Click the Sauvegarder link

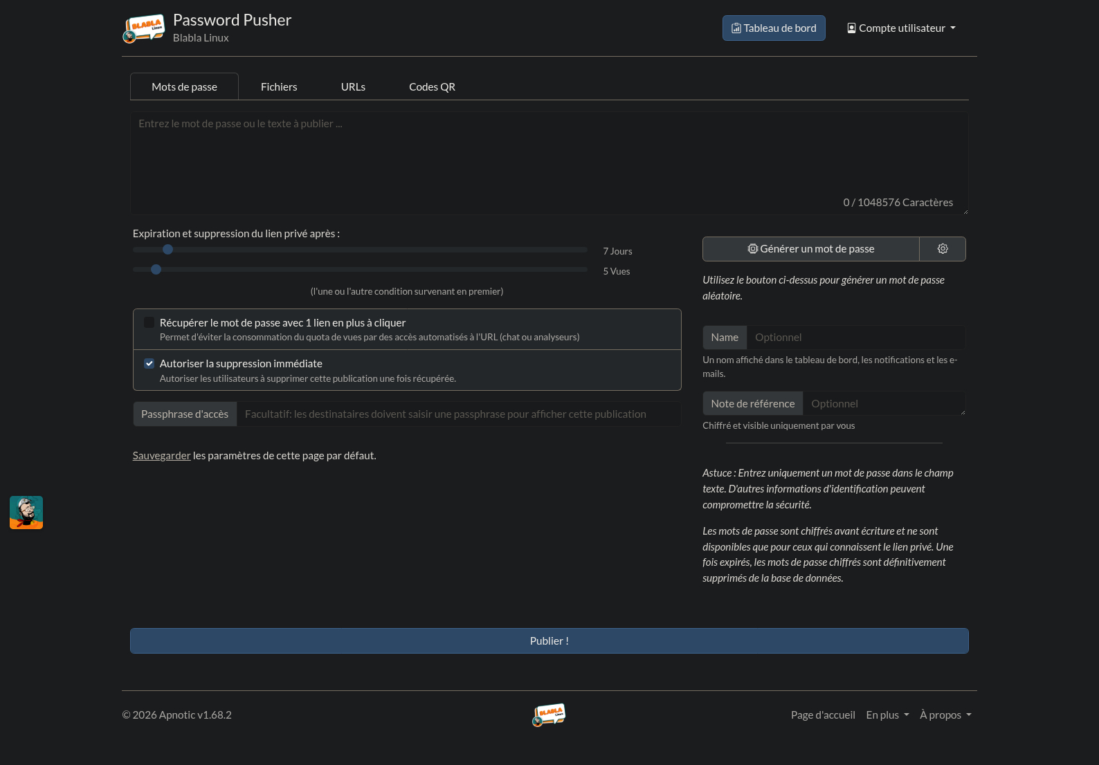click(161, 456)
